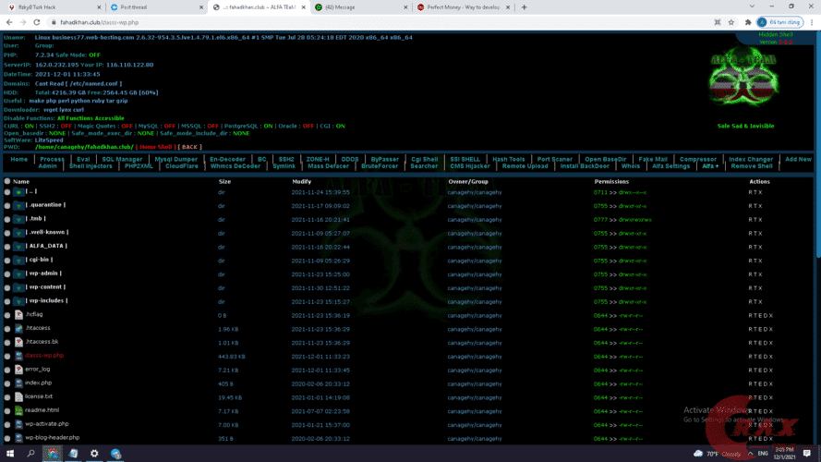
Task: Click the folder icon of .quarantine
Action: (x=18, y=206)
